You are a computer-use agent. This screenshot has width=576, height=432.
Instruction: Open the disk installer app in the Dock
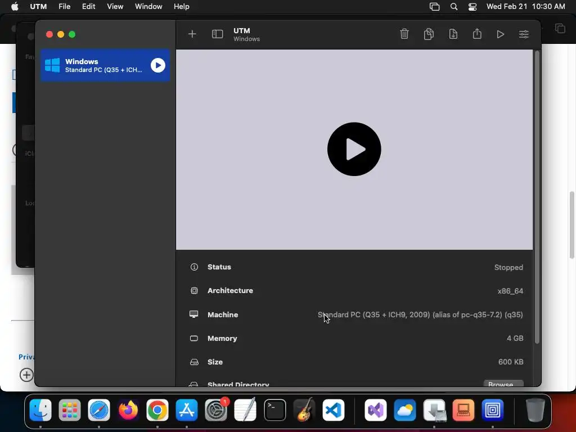434,410
